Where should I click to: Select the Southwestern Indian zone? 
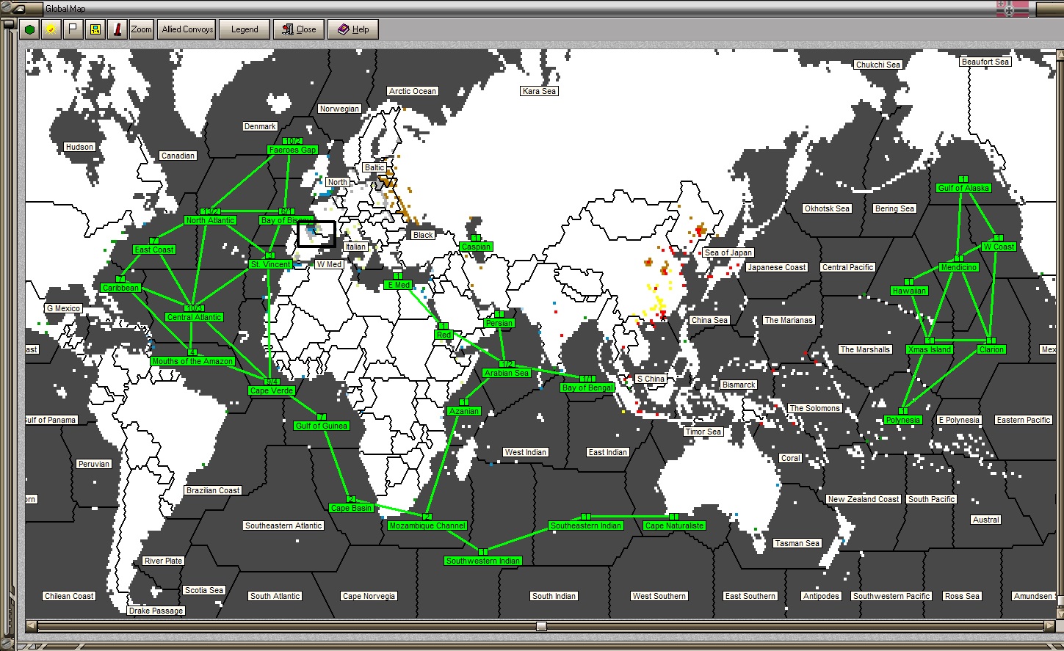(x=483, y=561)
